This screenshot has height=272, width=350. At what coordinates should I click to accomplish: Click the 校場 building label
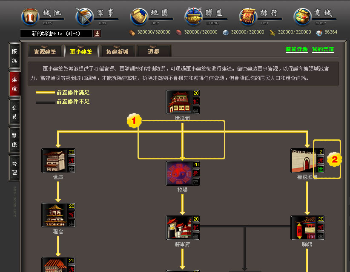tap(182, 190)
